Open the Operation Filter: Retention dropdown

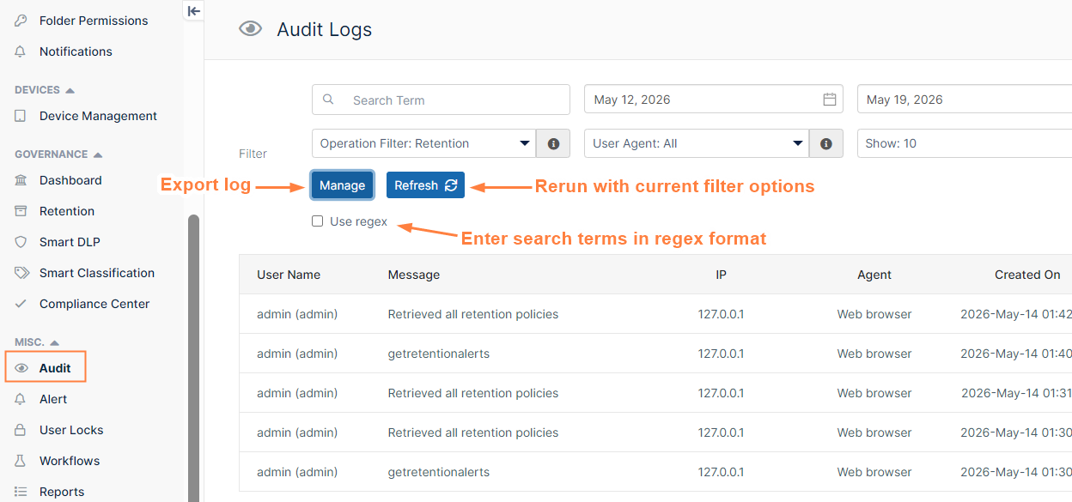point(424,143)
